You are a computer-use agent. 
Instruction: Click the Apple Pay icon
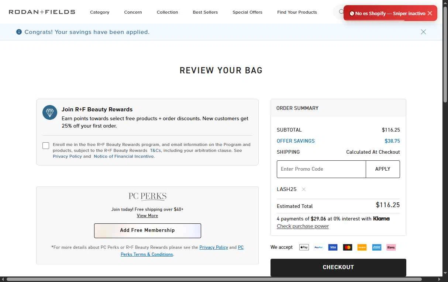[x=304, y=247]
